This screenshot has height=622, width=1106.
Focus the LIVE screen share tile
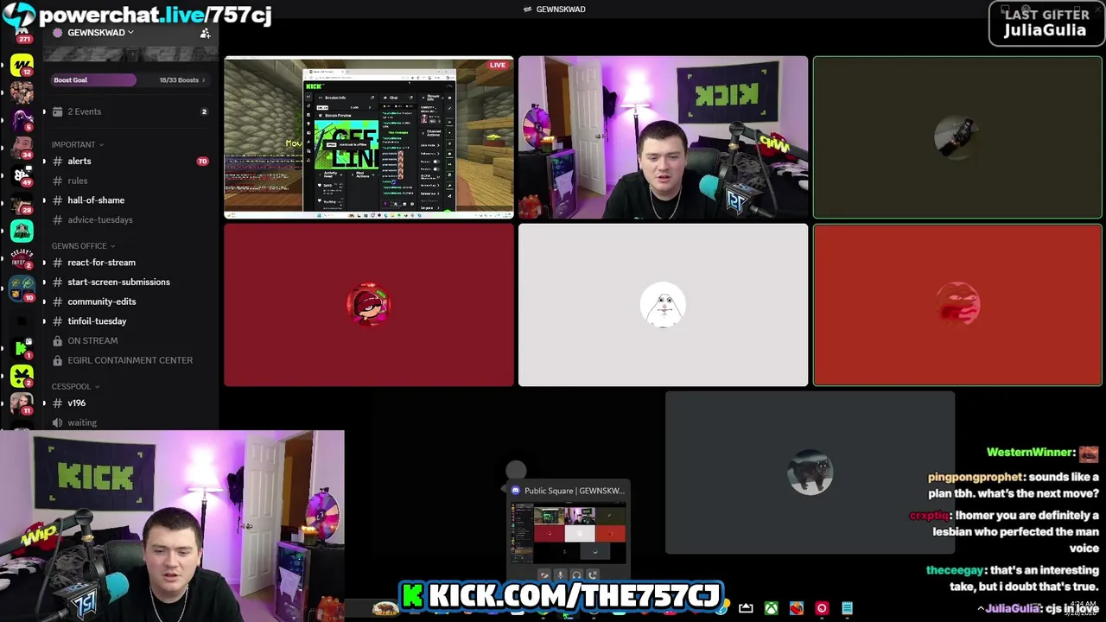pyautogui.click(x=369, y=137)
